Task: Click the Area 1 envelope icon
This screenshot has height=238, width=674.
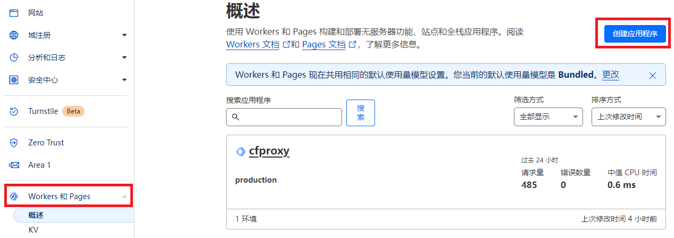Action: pyautogui.click(x=14, y=165)
